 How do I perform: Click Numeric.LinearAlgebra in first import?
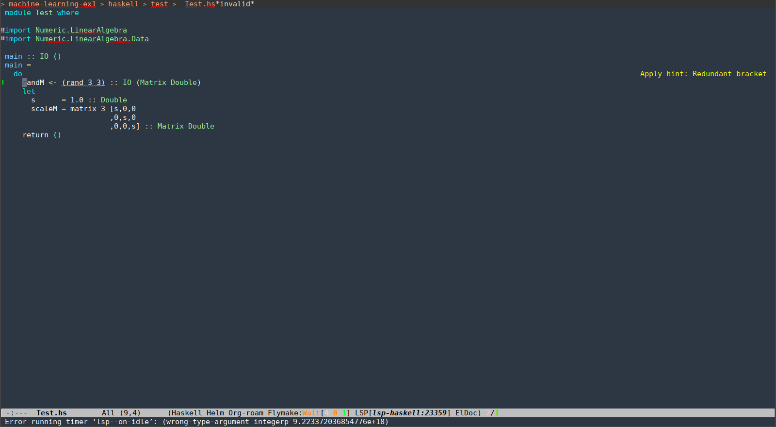coord(81,30)
